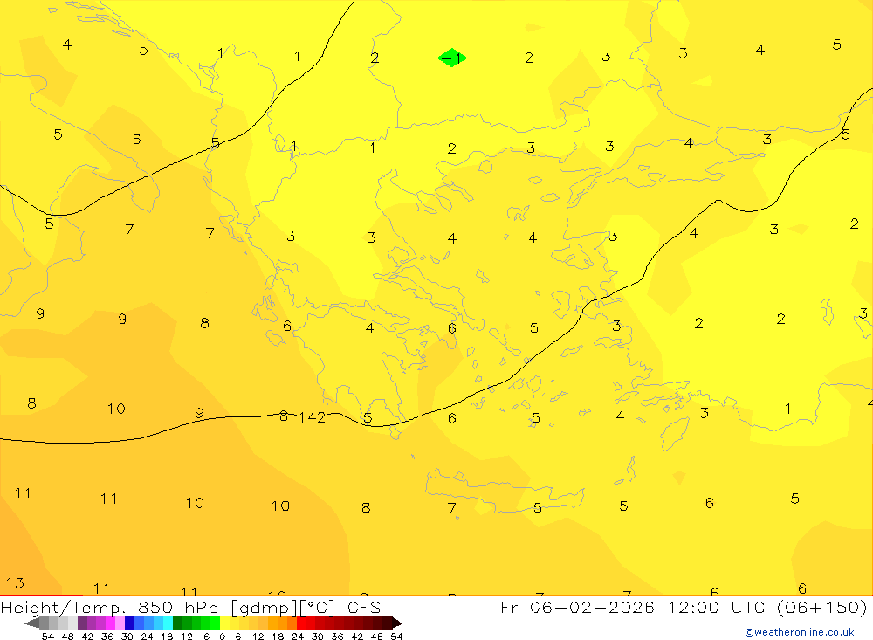Click the 36 legend scale label
Screen dimensions: 873x640
(x=337, y=637)
